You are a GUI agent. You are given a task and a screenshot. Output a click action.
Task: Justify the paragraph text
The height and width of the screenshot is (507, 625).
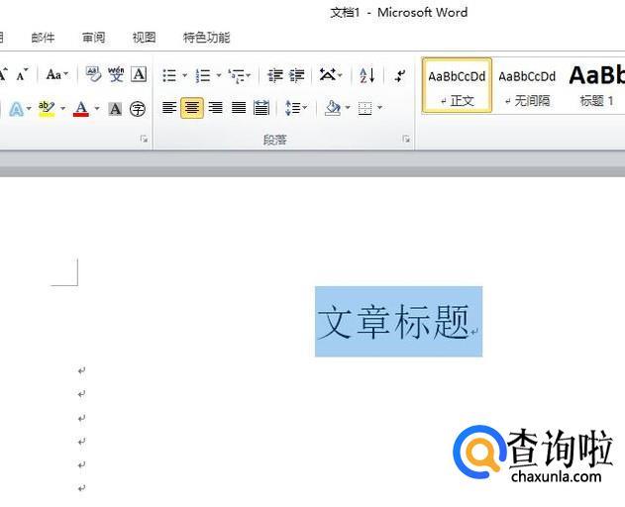click(x=239, y=108)
